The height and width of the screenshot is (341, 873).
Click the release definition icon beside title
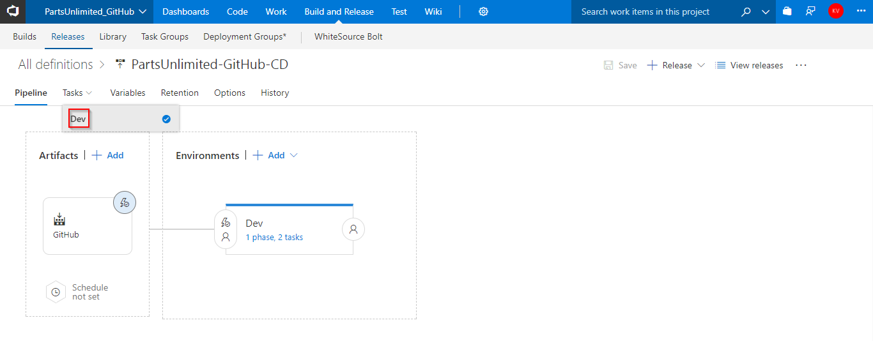[x=120, y=64]
